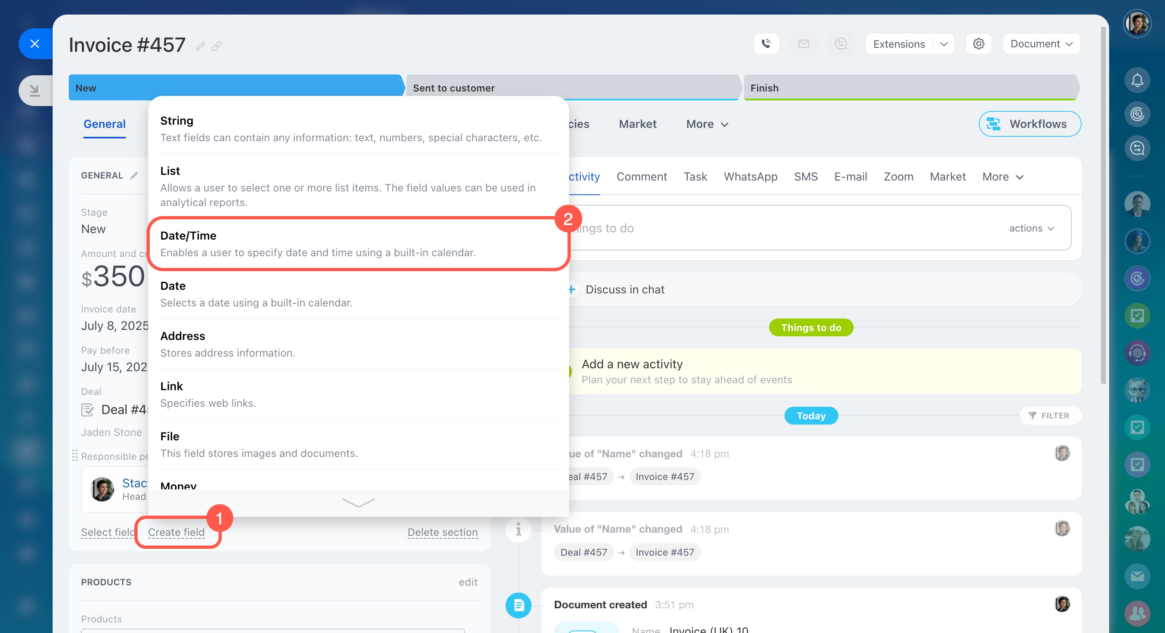
Task: Switch to the WhatsApp activity tab
Action: tap(750, 177)
